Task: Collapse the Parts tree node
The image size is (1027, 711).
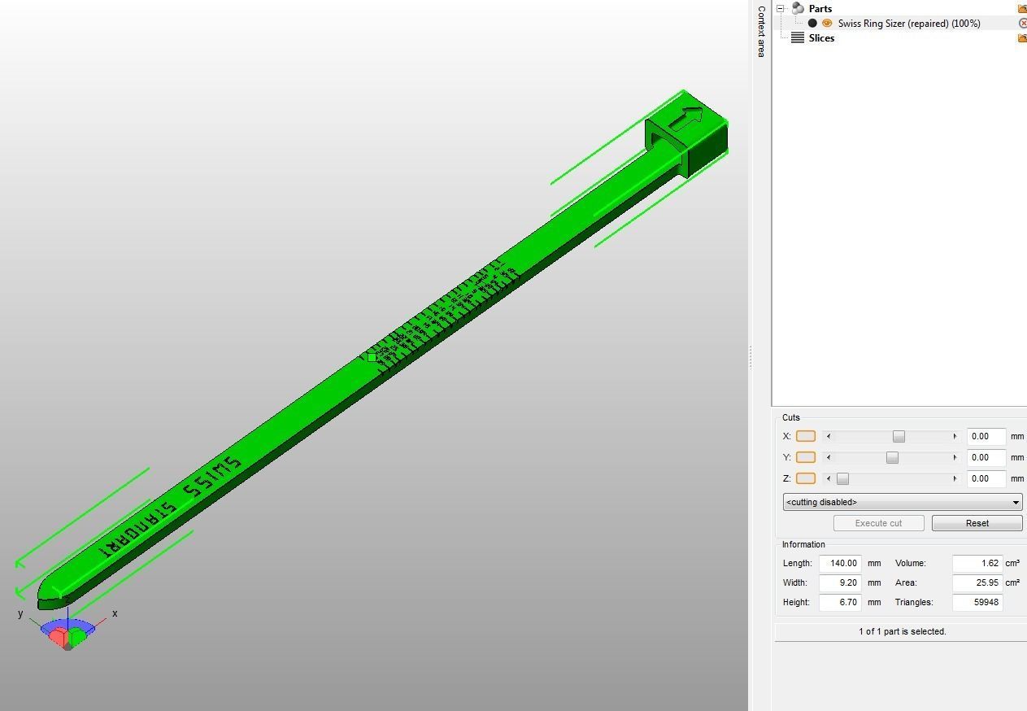Action: click(x=781, y=8)
